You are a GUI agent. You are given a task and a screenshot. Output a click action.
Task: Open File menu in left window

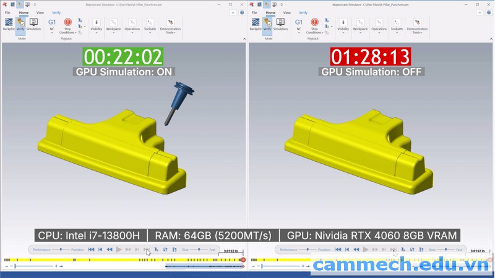[x=8, y=12]
